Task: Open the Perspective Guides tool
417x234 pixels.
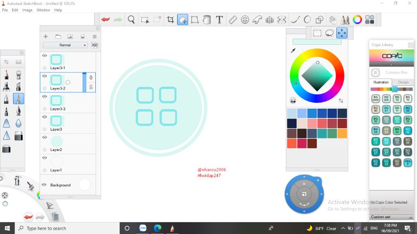Action: tap(270, 20)
